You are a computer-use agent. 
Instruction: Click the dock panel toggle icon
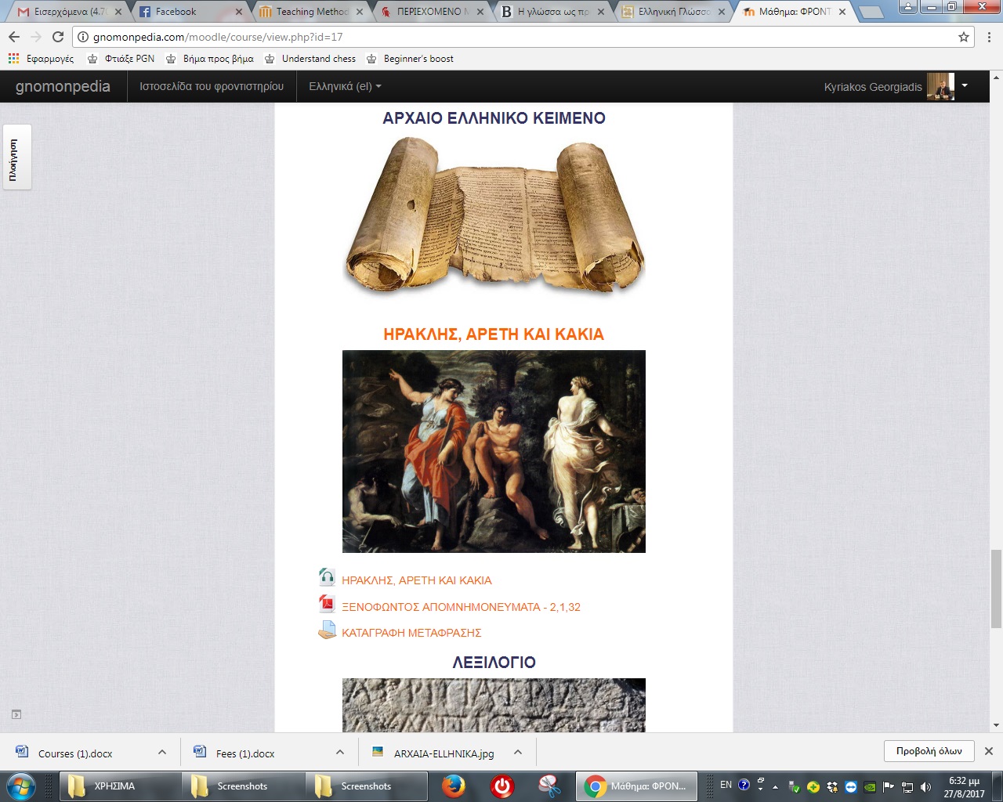[16, 714]
